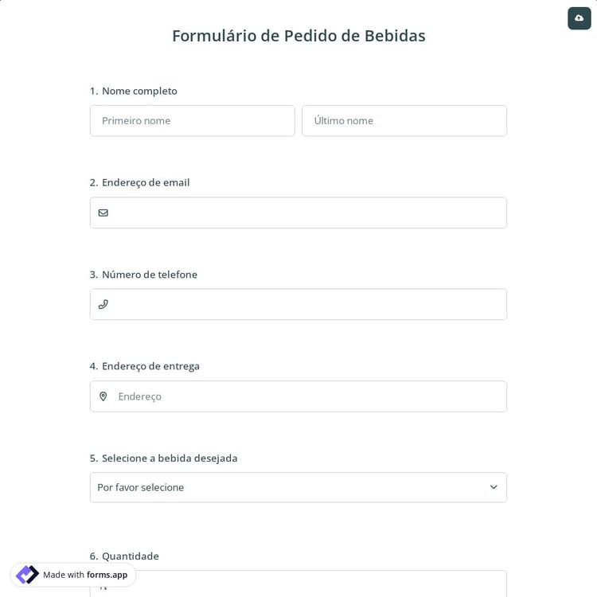Image resolution: width=597 pixels, height=597 pixels.
Task: Click the 'Nome completo' question label
Action: click(139, 91)
